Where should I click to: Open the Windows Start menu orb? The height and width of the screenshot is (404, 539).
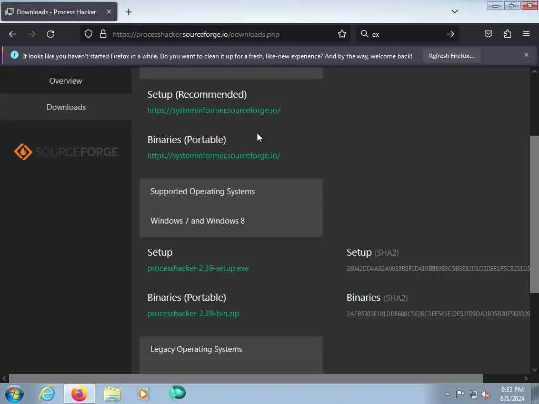tap(14, 393)
